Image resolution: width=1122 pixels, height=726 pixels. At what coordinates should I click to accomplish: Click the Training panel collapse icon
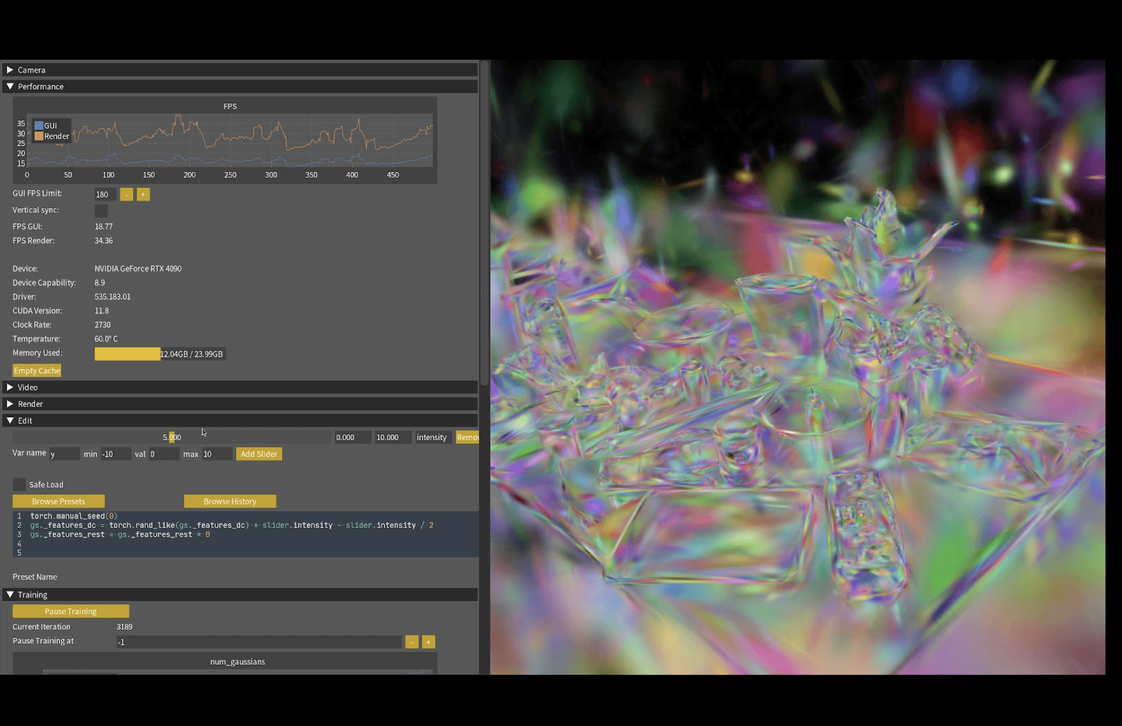pyautogui.click(x=10, y=595)
